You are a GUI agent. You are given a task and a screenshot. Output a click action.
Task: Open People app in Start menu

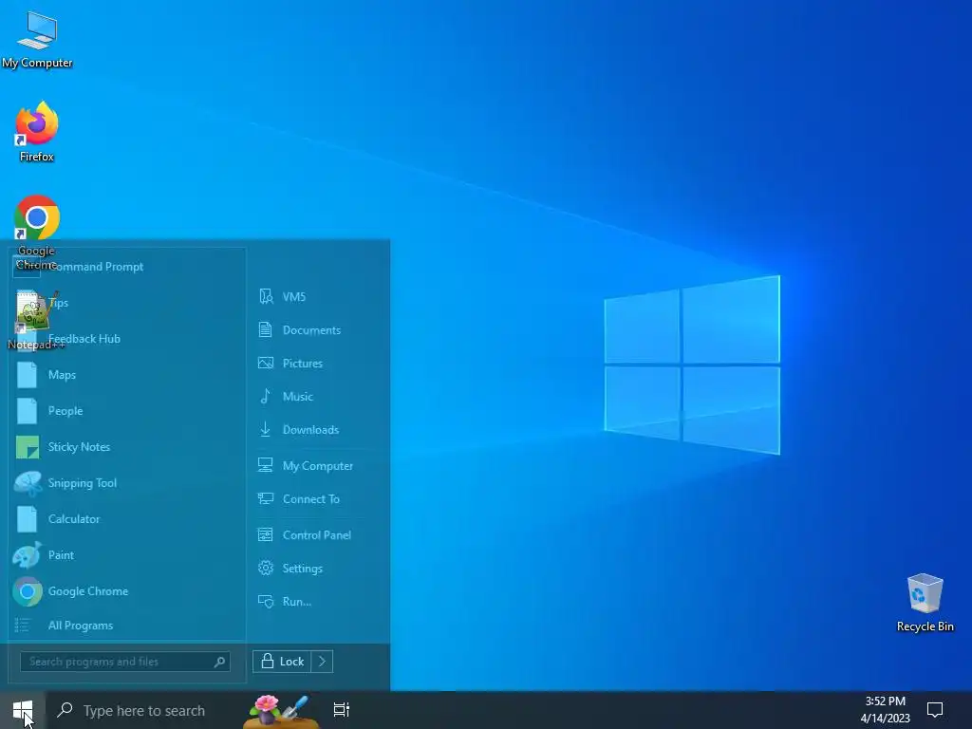point(127,410)
